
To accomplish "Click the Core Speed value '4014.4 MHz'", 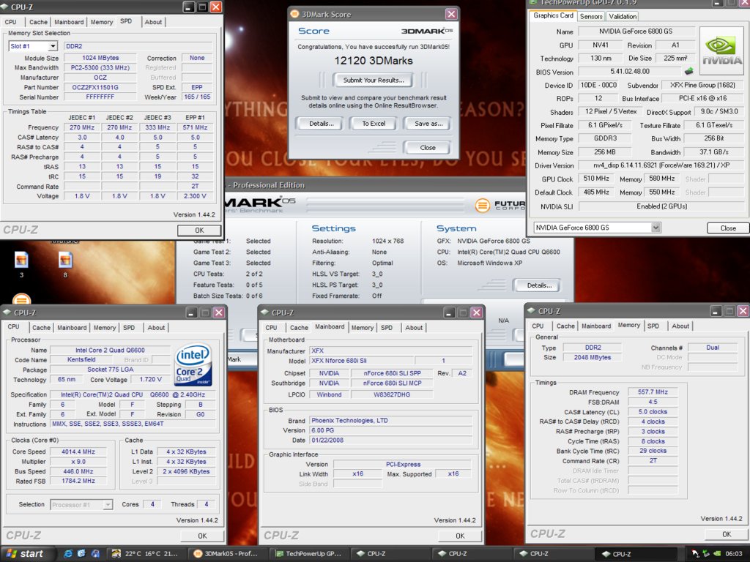I will pos(78,452).
